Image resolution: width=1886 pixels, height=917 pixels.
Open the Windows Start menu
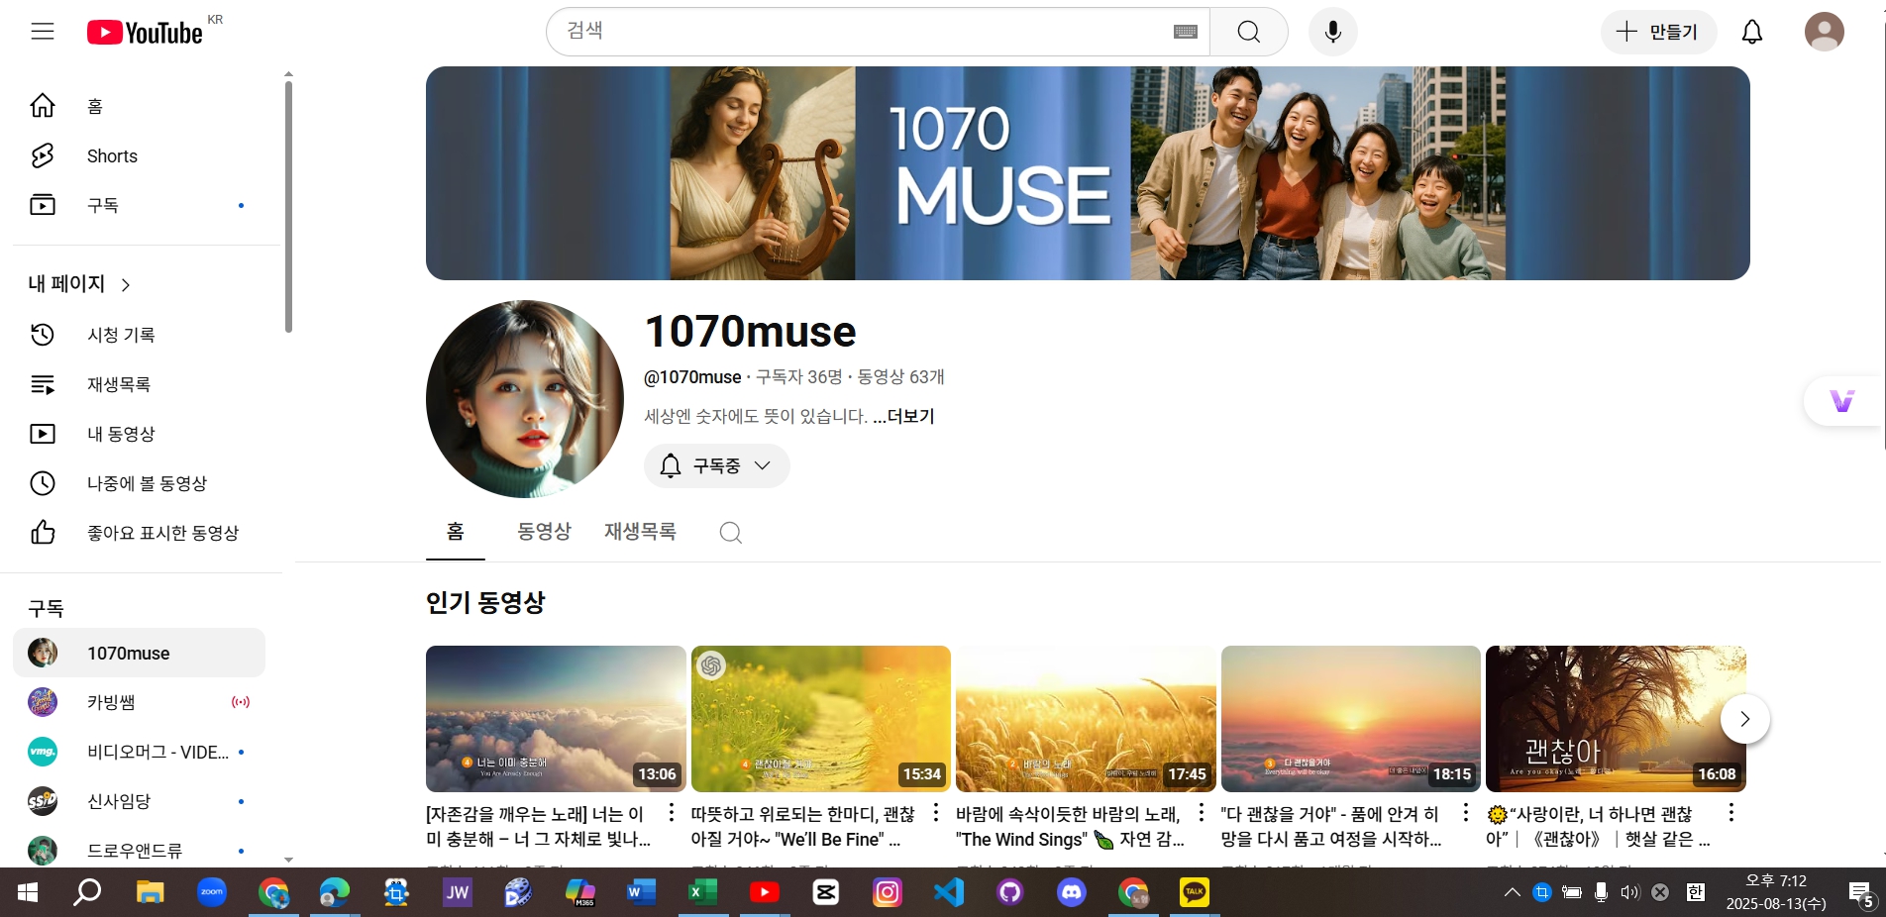coord(28,892)
